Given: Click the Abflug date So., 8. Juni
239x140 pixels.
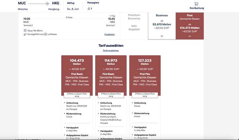Looking at the screenshot, I should pos(73,9).
